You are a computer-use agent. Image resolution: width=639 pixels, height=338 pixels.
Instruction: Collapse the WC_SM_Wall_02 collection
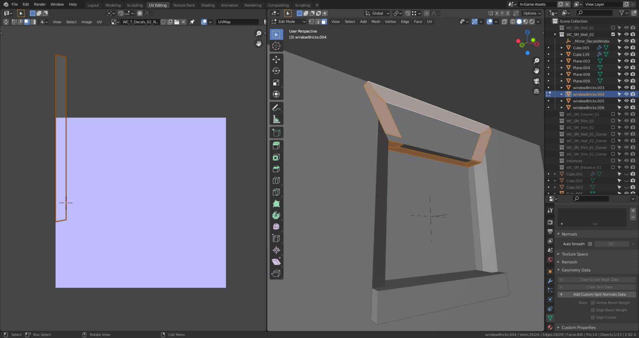(x=555, y=34)
